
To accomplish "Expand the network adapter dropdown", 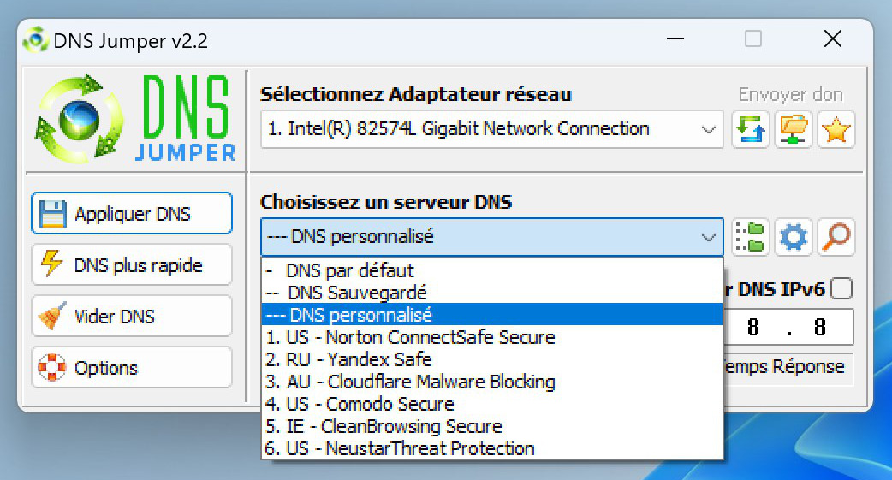I will [492, 130].
